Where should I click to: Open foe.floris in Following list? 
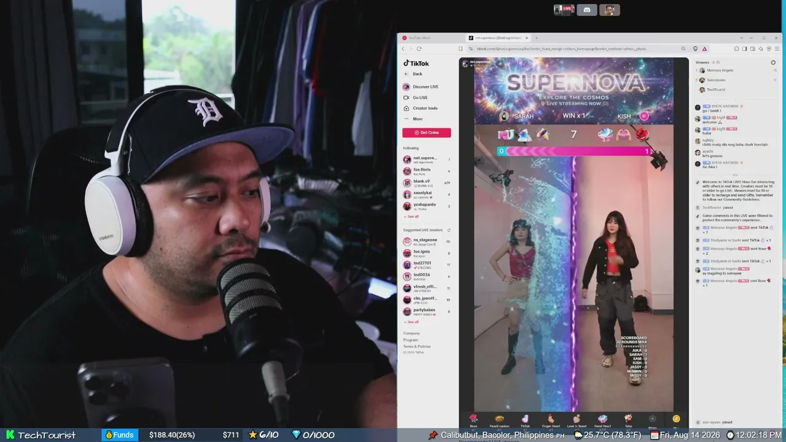click(427, 171)
